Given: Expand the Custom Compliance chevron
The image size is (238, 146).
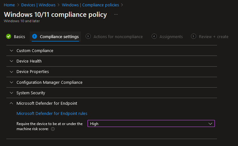Looking at the screenshot, I should click(x=11, y=50).
